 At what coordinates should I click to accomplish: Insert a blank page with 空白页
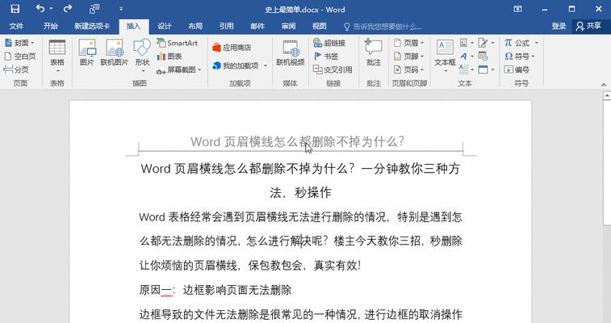pyautogui.click(x=20, y=56)
